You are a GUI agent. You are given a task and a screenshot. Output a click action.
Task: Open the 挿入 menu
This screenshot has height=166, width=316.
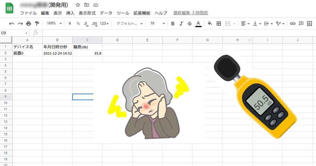coord(70,13)
